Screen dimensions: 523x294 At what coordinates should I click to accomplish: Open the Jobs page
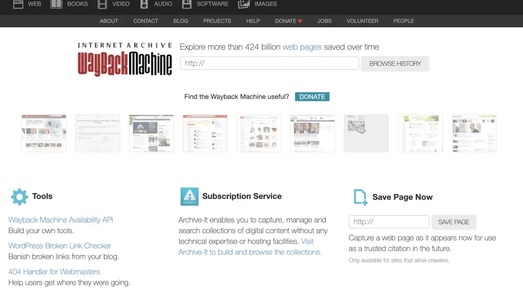click(x=324, y=21)
